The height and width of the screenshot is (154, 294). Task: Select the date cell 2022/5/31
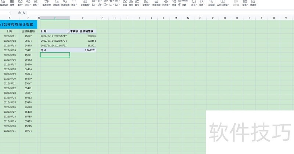point(10,131)
